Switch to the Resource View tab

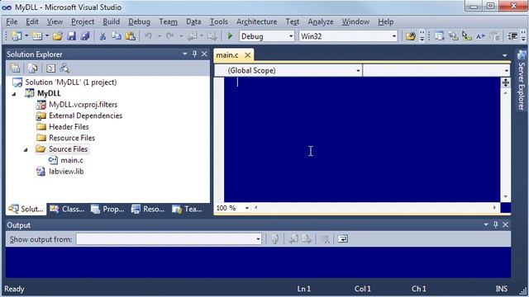click(x=149, y=209)
